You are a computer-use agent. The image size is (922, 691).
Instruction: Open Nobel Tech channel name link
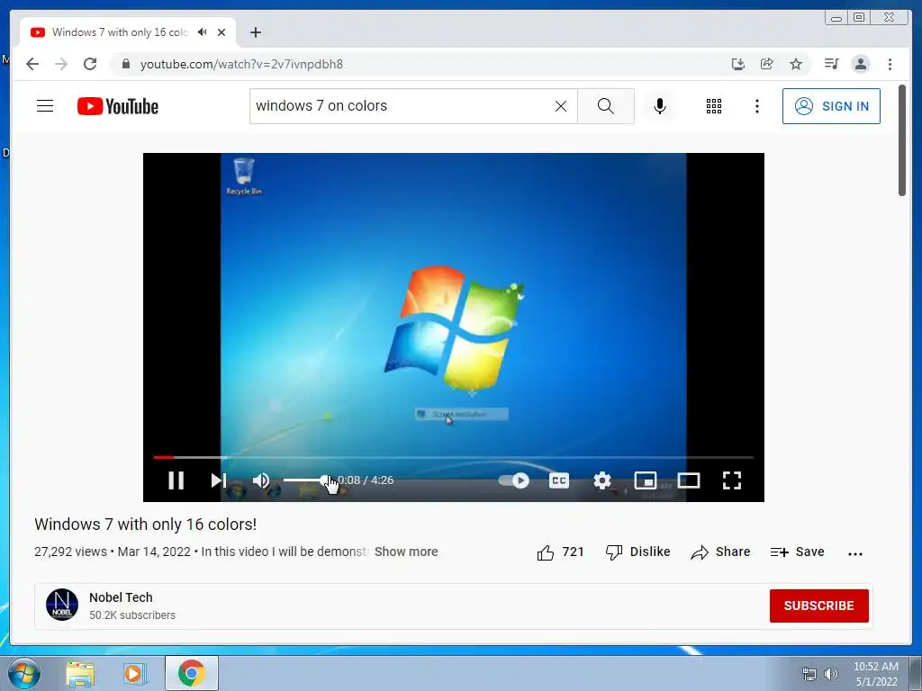[x=121, y=597]
